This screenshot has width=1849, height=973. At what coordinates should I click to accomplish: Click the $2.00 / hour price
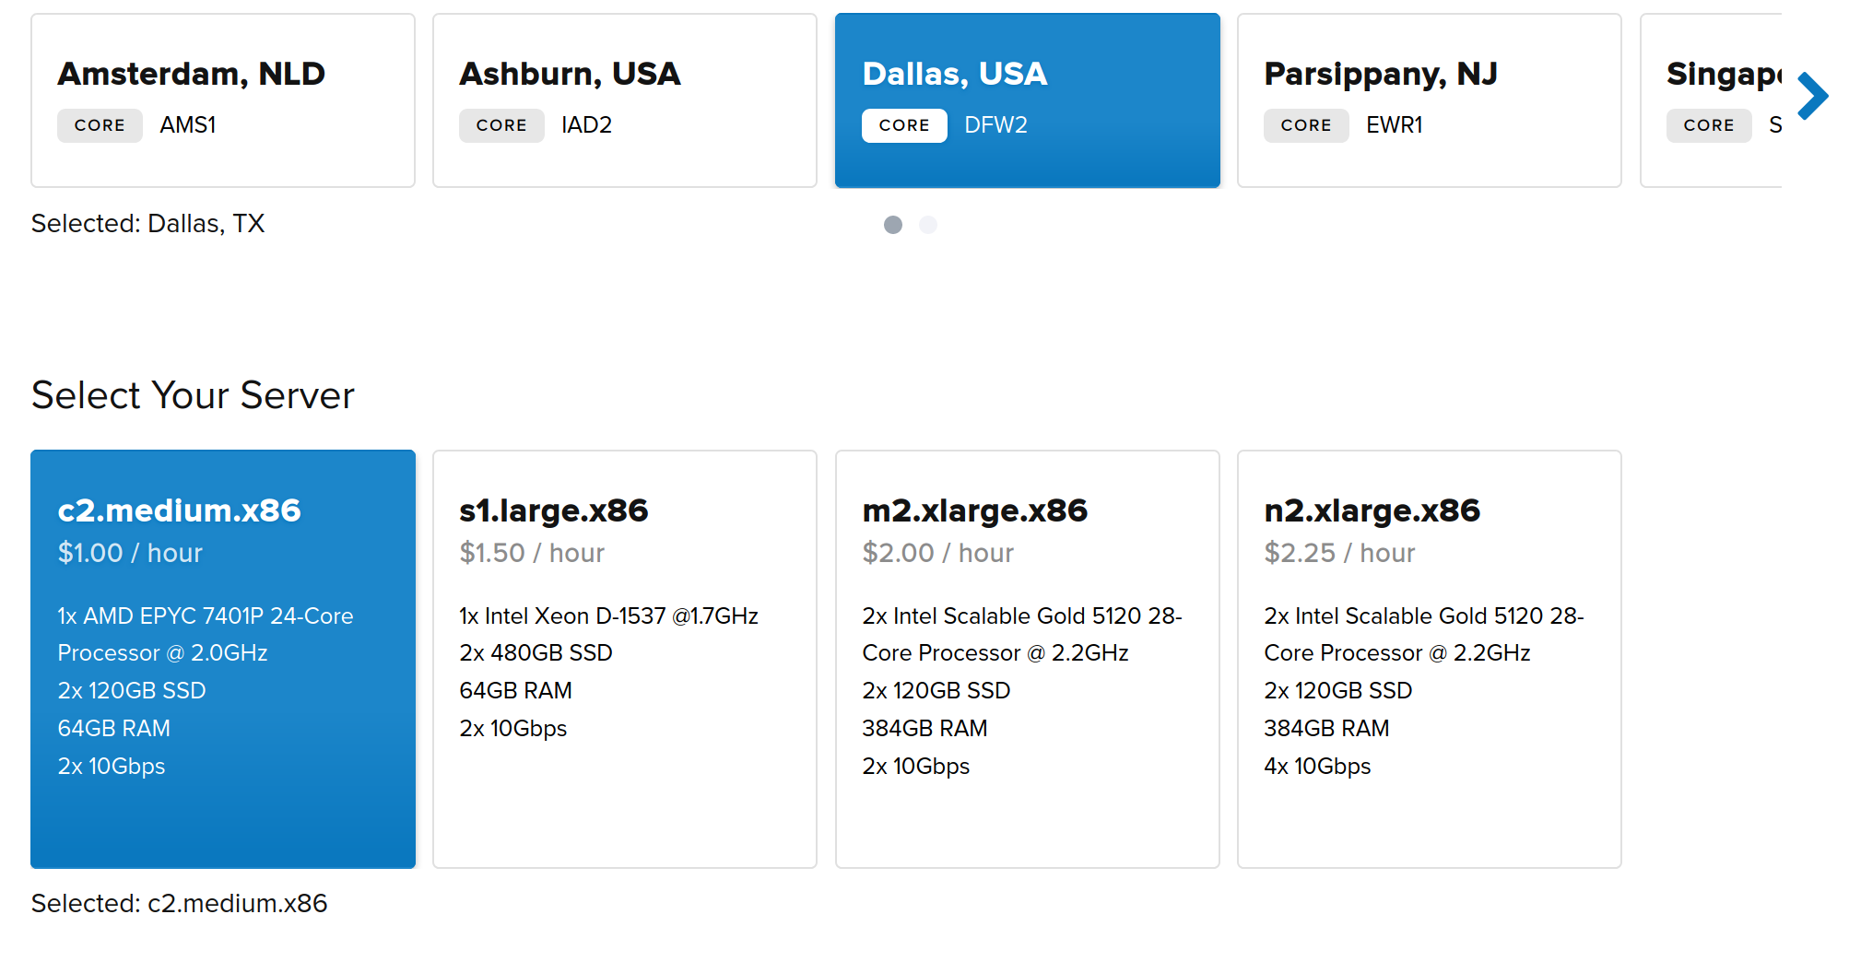(937, 553)
